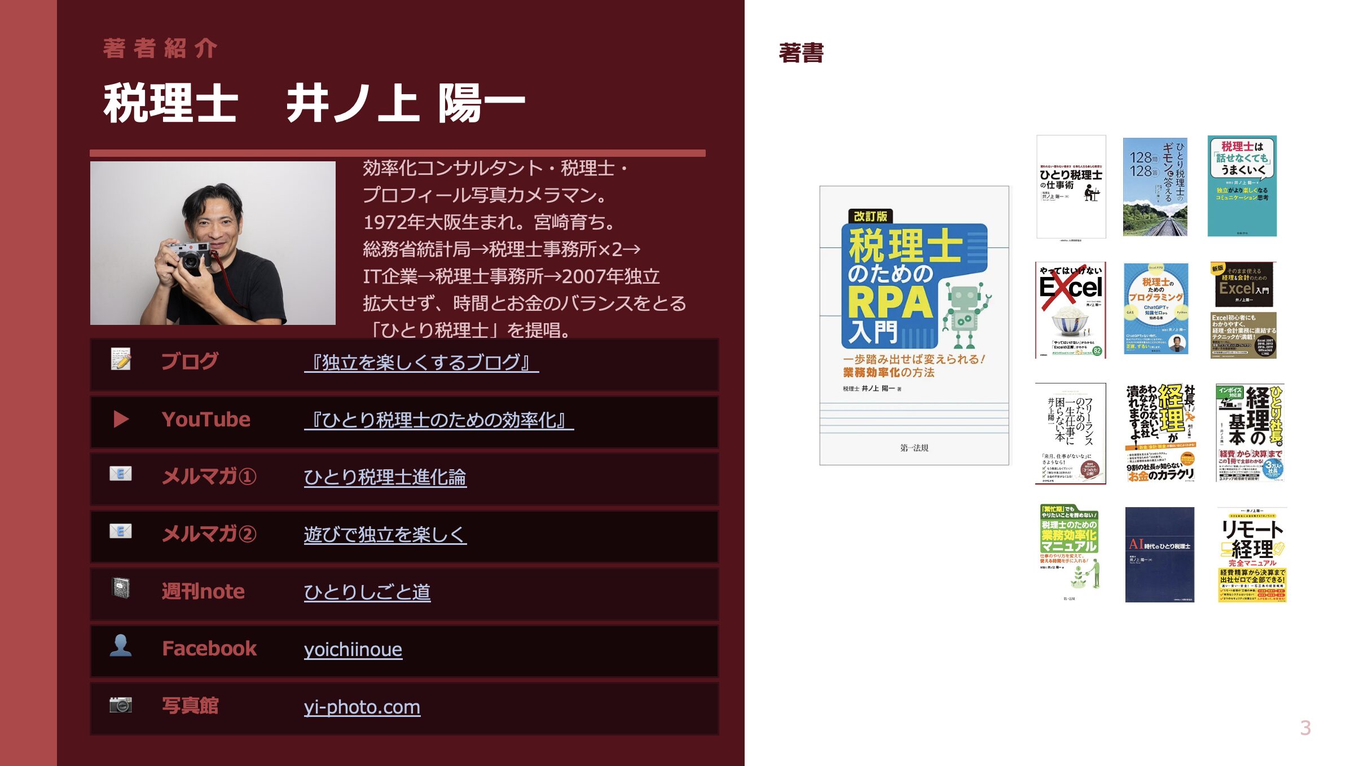This screenshot has width=1346, height=766.
Task: Click the person silhouette icon beside Facebook
Action: click(x=121, y=646)
